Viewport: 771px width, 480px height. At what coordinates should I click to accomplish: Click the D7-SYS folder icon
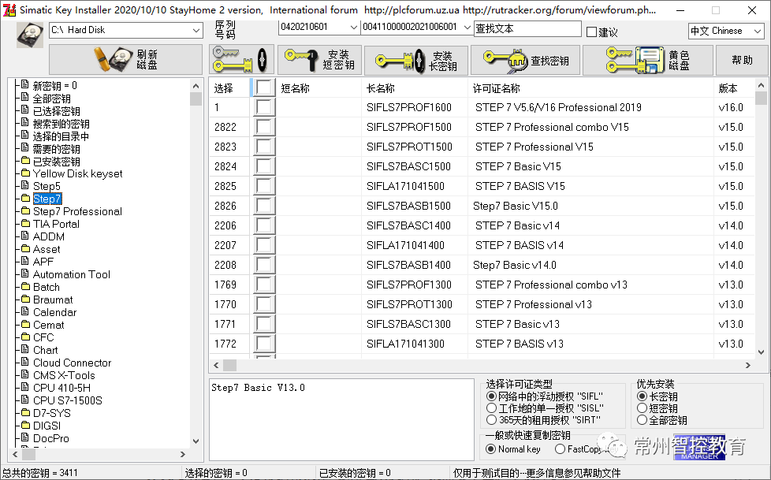coord(25,412)
